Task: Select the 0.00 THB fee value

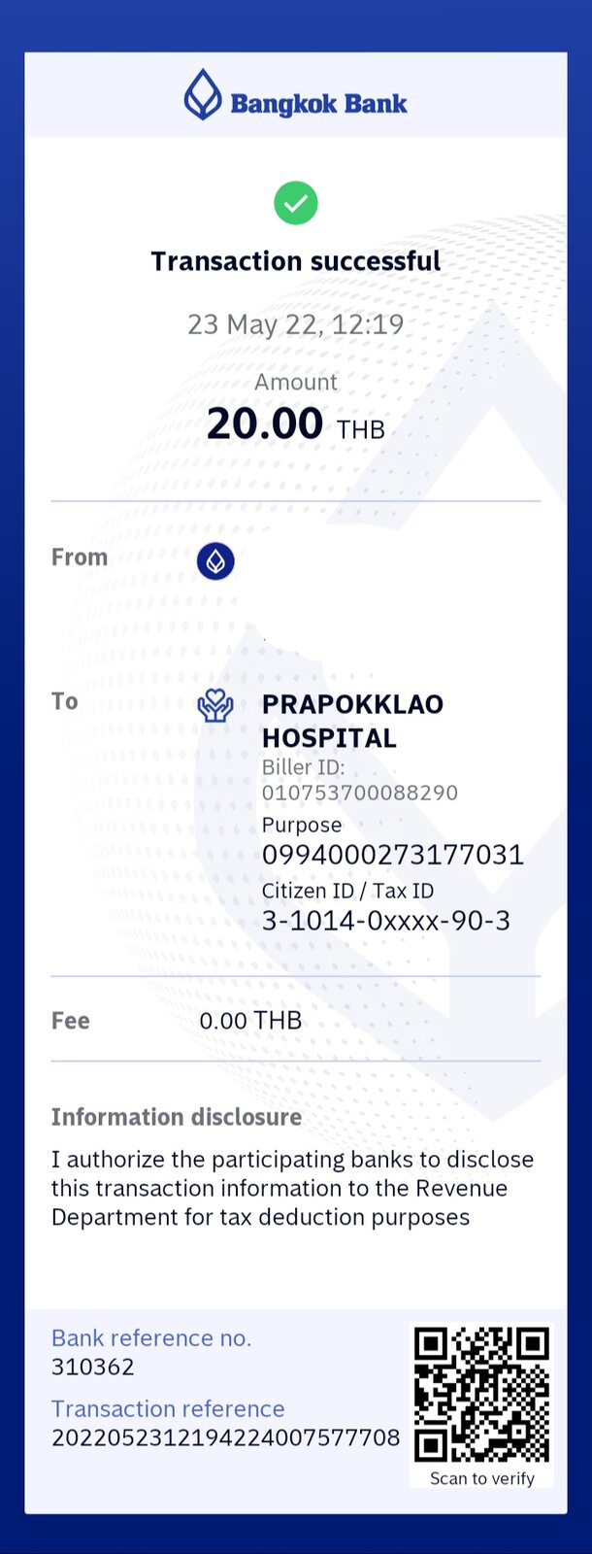Action: pos(250,1021)
